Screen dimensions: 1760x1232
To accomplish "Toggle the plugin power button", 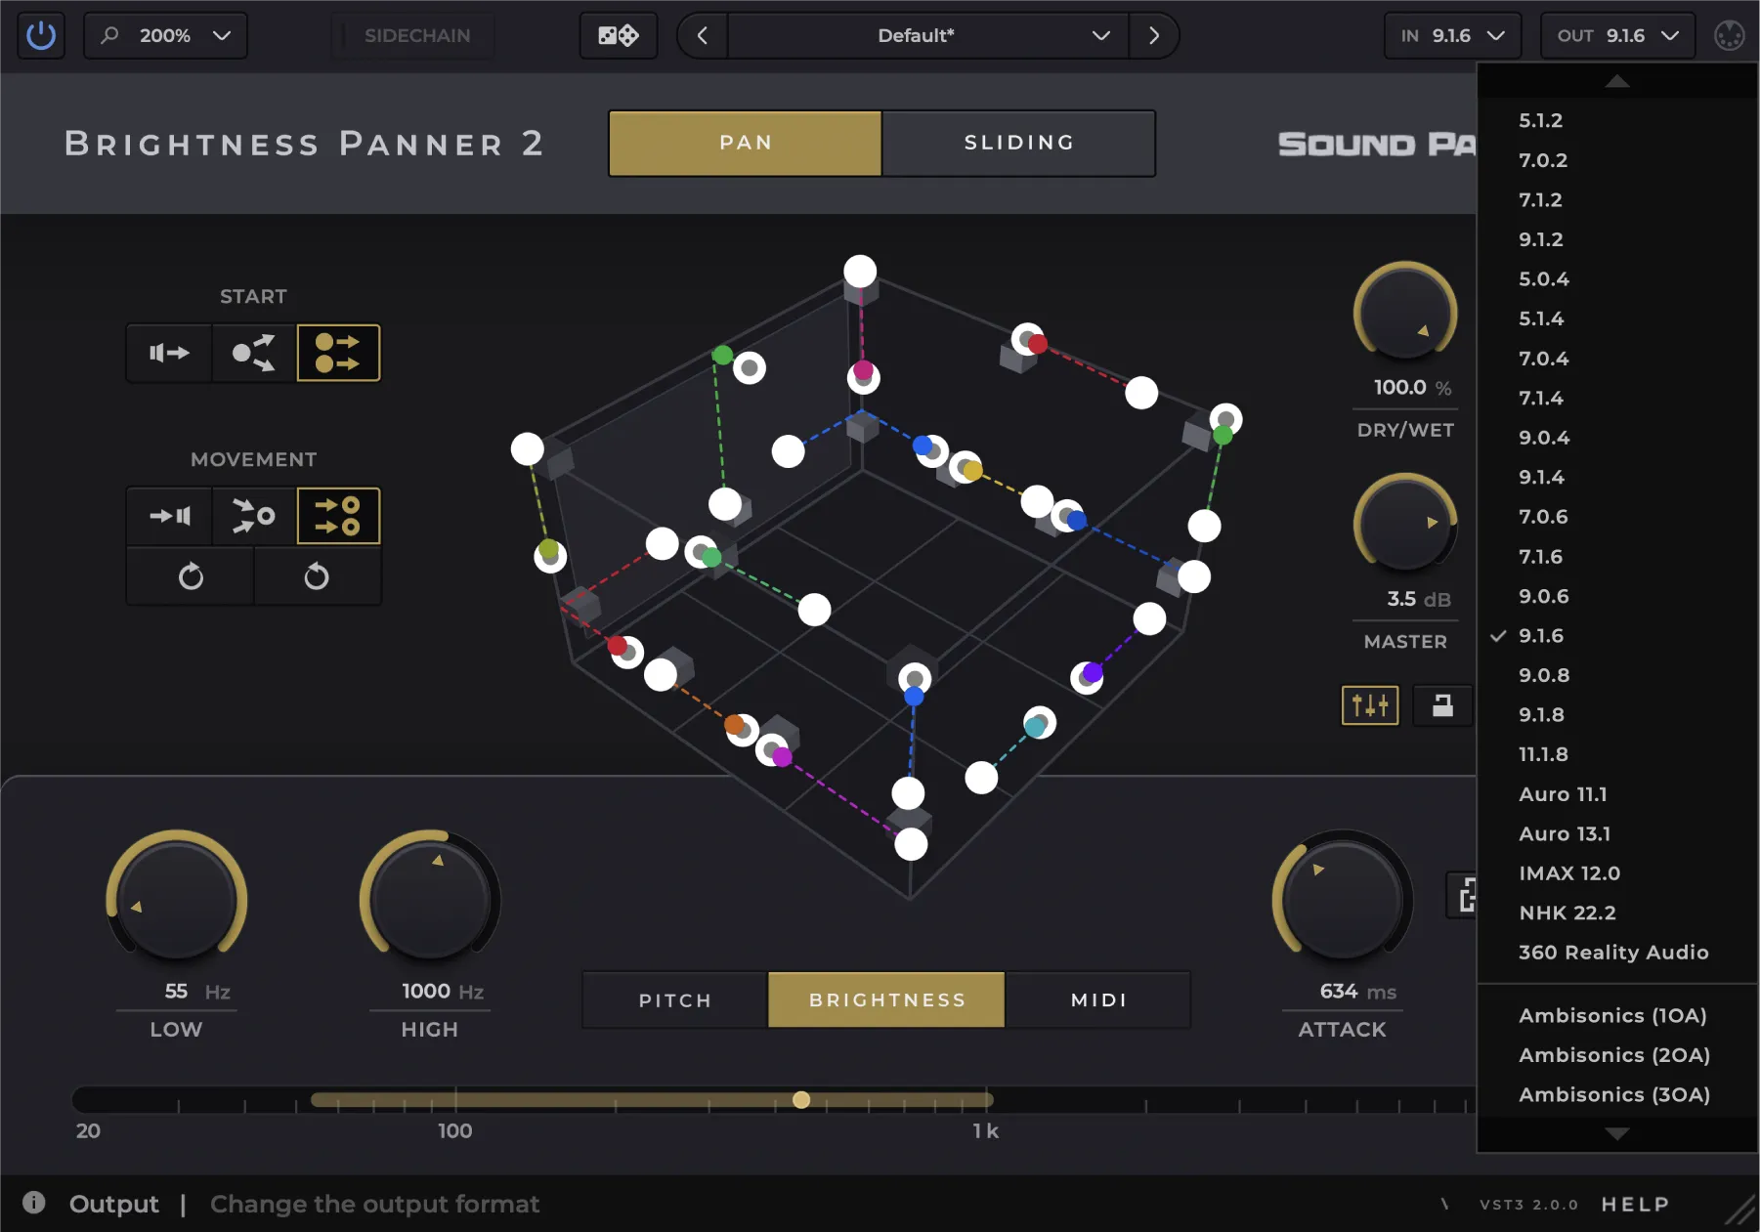I will [41, 36].
